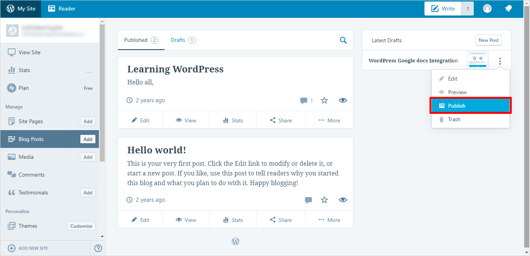Click the eye icon on Learning WordPress post
Image resolution: width=530 pixels, height=256 pixels.
[343, 101]
